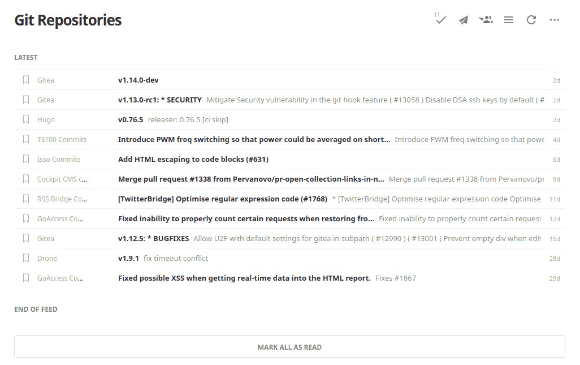Refresh the Git Repositories feed
This screenshot has width=580, height=365.
click(531, 20)
